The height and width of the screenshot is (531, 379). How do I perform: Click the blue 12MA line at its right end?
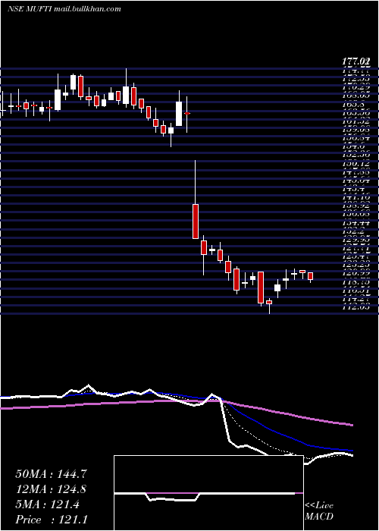(350, 451)
